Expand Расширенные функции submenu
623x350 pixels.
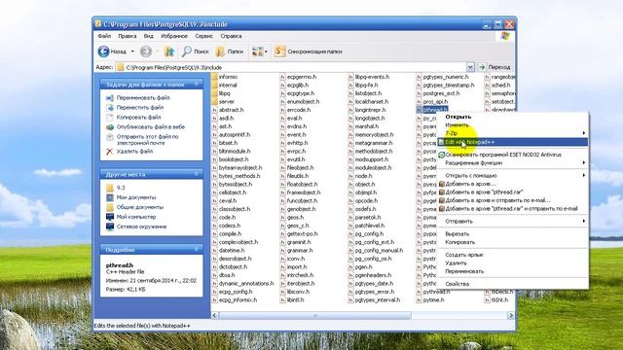click(x=512, y=163)
